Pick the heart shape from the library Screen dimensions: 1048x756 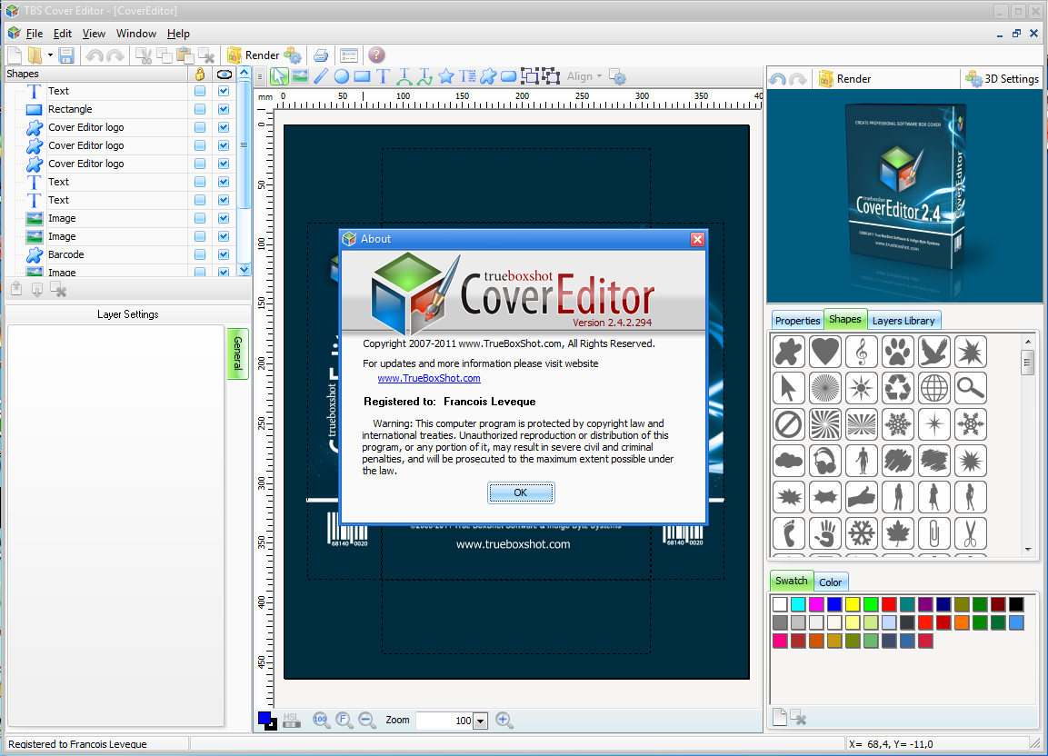824,352
